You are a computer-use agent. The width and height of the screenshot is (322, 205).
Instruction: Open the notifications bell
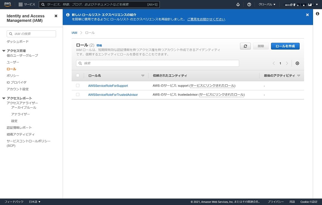pos(238,4)
